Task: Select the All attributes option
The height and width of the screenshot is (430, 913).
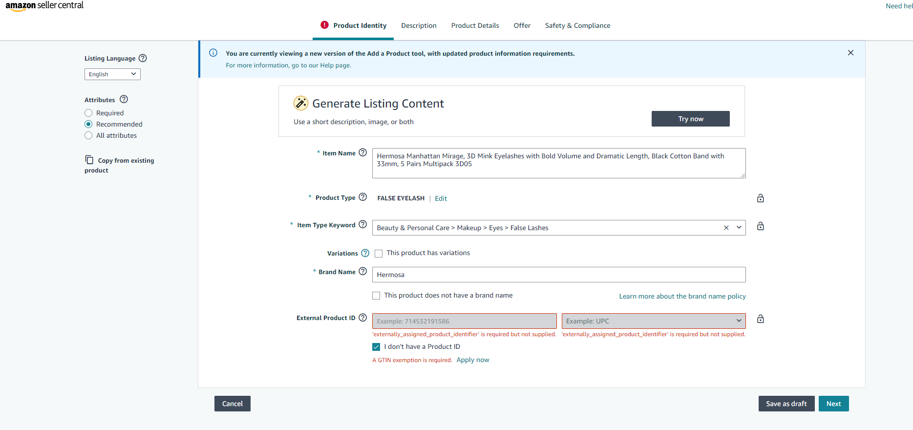Action: (88, 135)
